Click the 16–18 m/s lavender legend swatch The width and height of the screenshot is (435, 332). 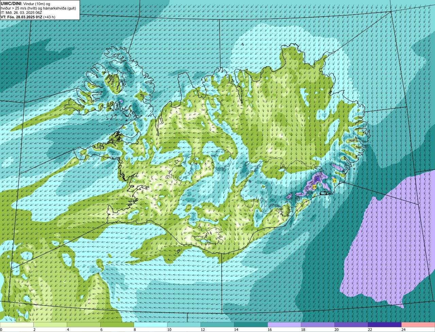(x=284, y=325)
